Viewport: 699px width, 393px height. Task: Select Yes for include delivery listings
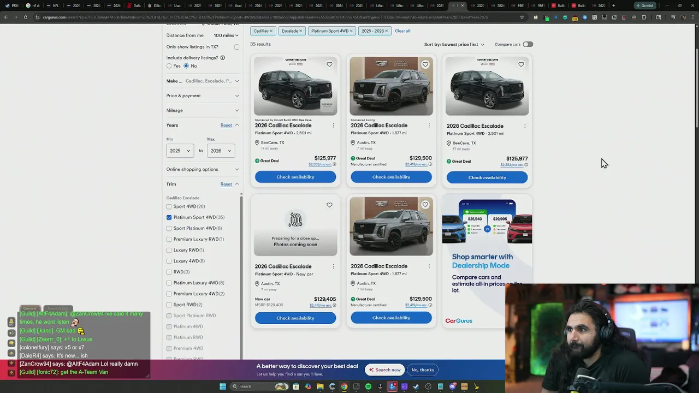tap(169, 66)
